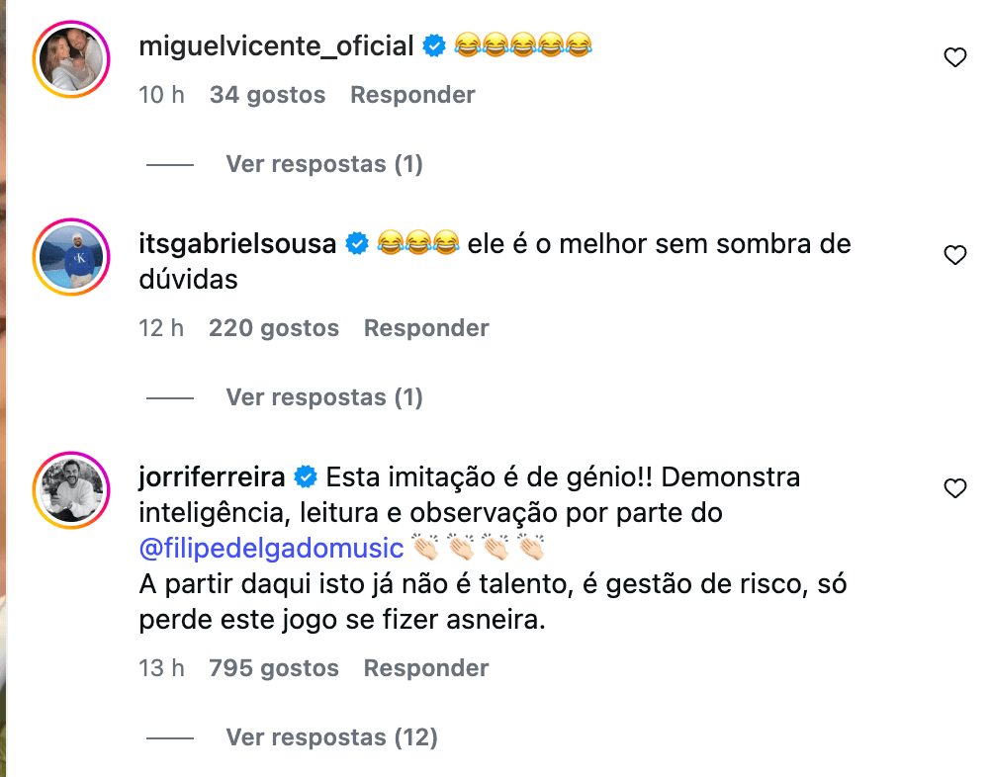991x777 pixels.
Task: Like jorriferreira's comment with the heart
Action: tap(954, 488)
